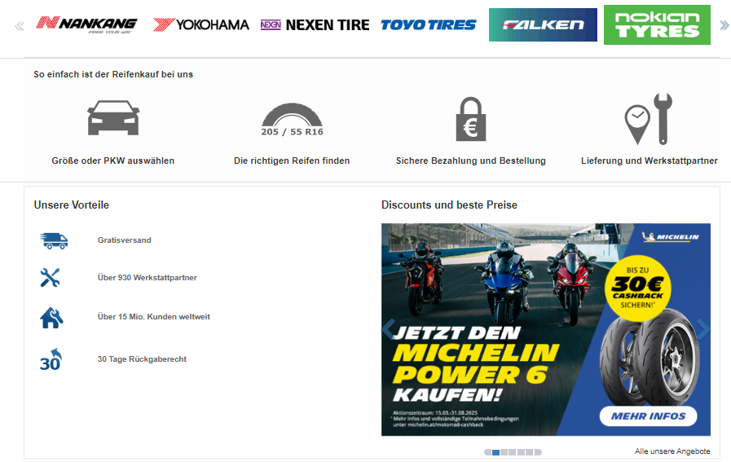Screen dimensions: 731x462
Task: Select "30 Tage Rückgaberecht" text
Action: pyautogui.click(x=142, y=359)
